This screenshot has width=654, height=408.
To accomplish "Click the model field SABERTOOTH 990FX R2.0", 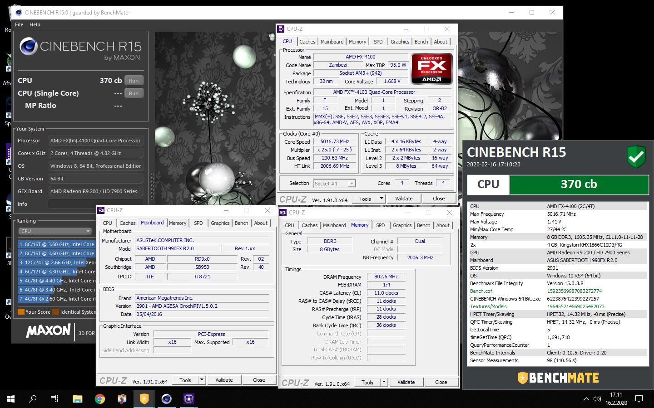I will (x=177, y=248).
